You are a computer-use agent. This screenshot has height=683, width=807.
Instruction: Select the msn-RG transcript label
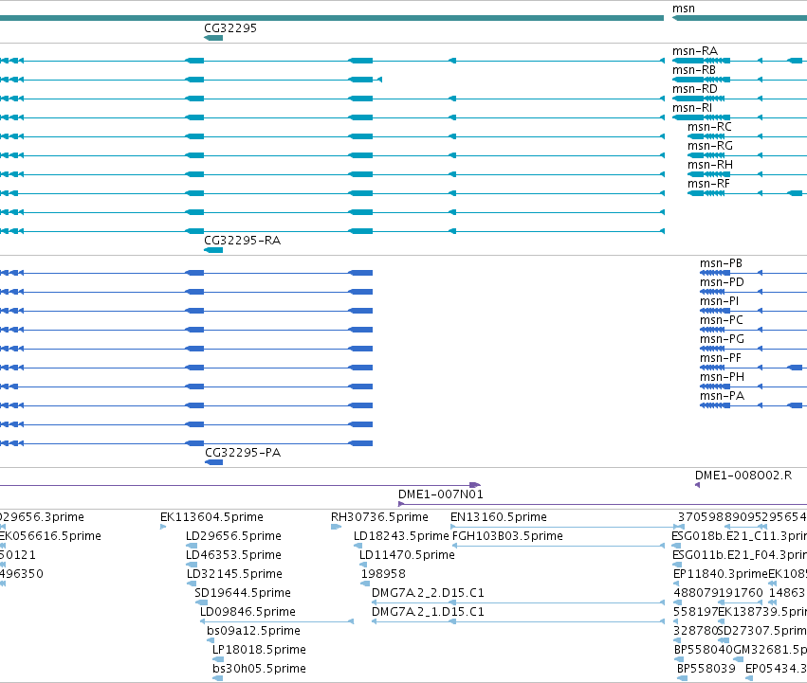tap(709, 146)
